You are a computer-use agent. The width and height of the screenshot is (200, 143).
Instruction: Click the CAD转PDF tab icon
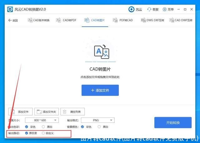[58, 20]
